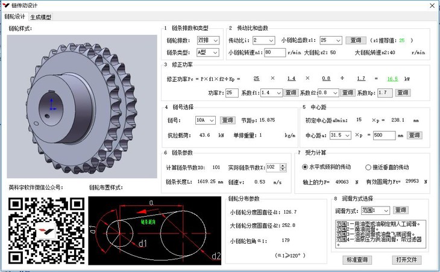Click the 有效圆周力Ft value 29953

coord(412,181)
